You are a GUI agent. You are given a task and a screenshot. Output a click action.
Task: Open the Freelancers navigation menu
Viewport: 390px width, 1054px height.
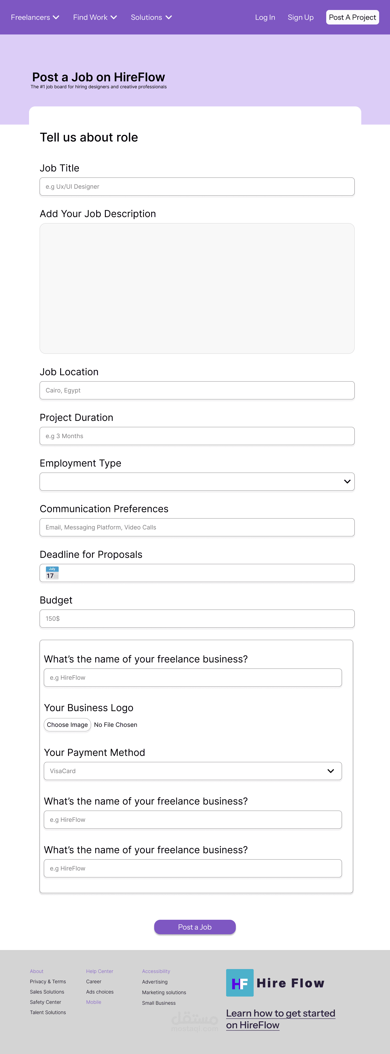point(30,17)
